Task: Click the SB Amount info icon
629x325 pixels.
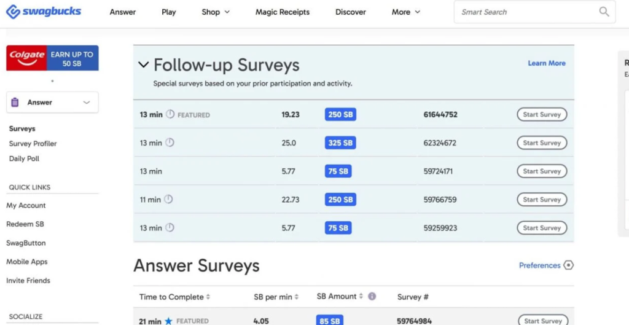Action: coord(372,297)
